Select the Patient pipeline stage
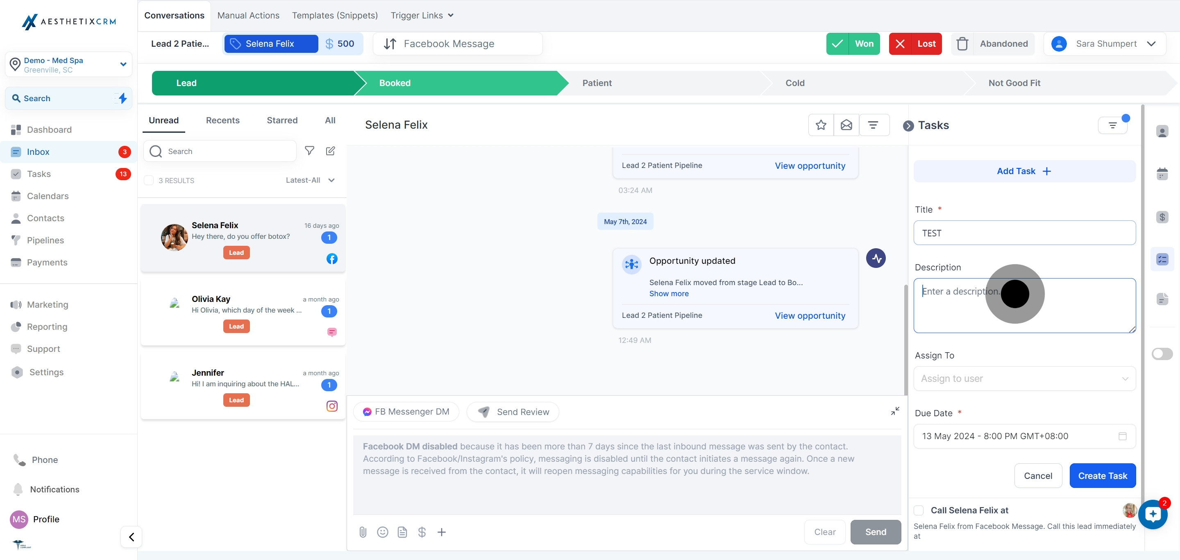 [597, 83]
